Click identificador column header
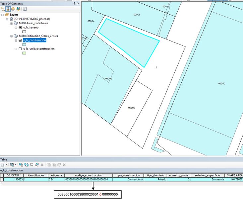The width and height of the screenshot is (243, 199). click(36, 175)
